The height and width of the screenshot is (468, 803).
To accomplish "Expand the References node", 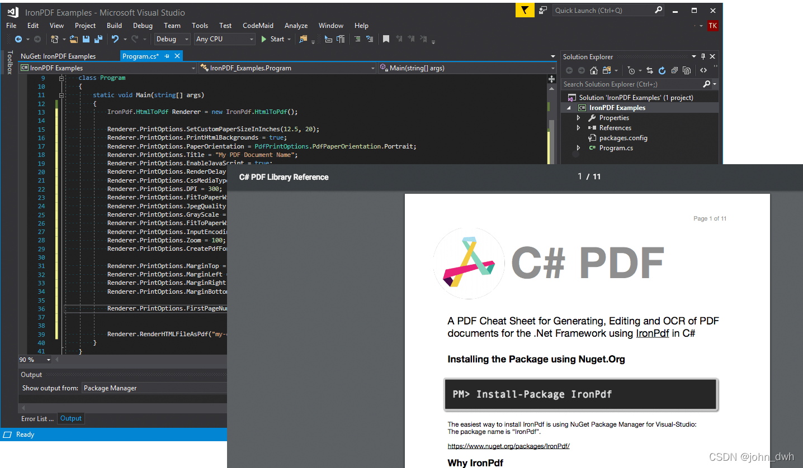I will (579, 127).
